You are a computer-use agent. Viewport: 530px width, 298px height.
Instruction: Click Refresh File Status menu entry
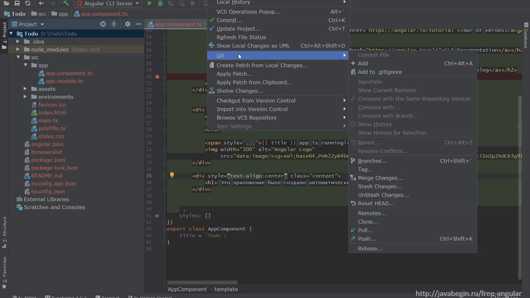pyautogui.click(x=278, y=37)
